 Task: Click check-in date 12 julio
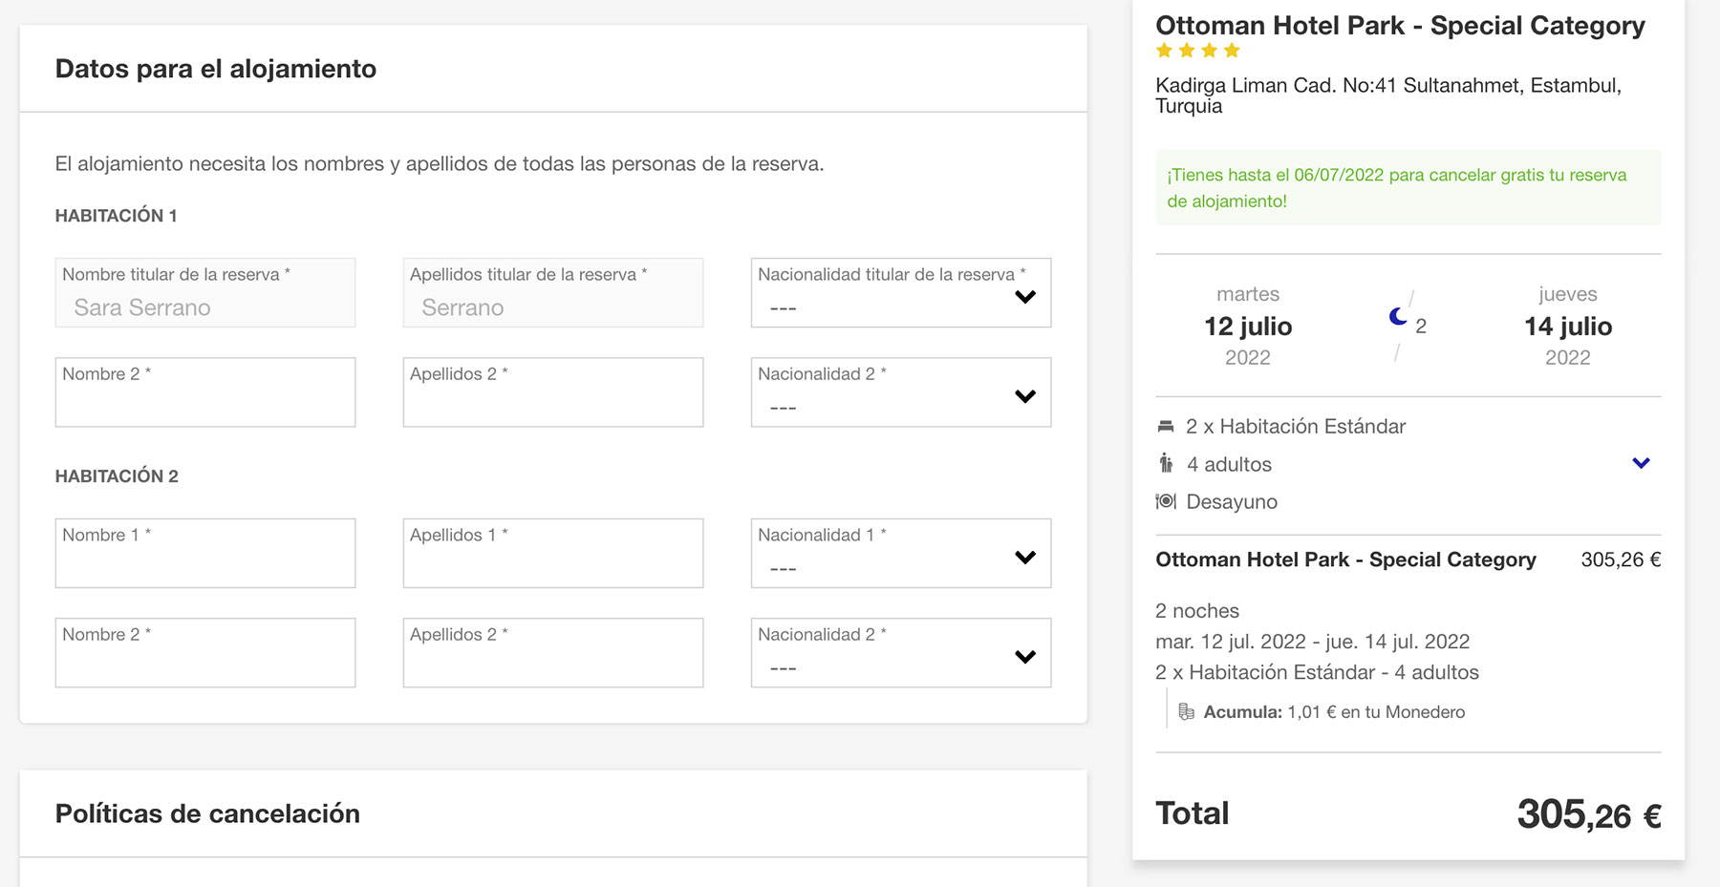tap(1248, 327)
